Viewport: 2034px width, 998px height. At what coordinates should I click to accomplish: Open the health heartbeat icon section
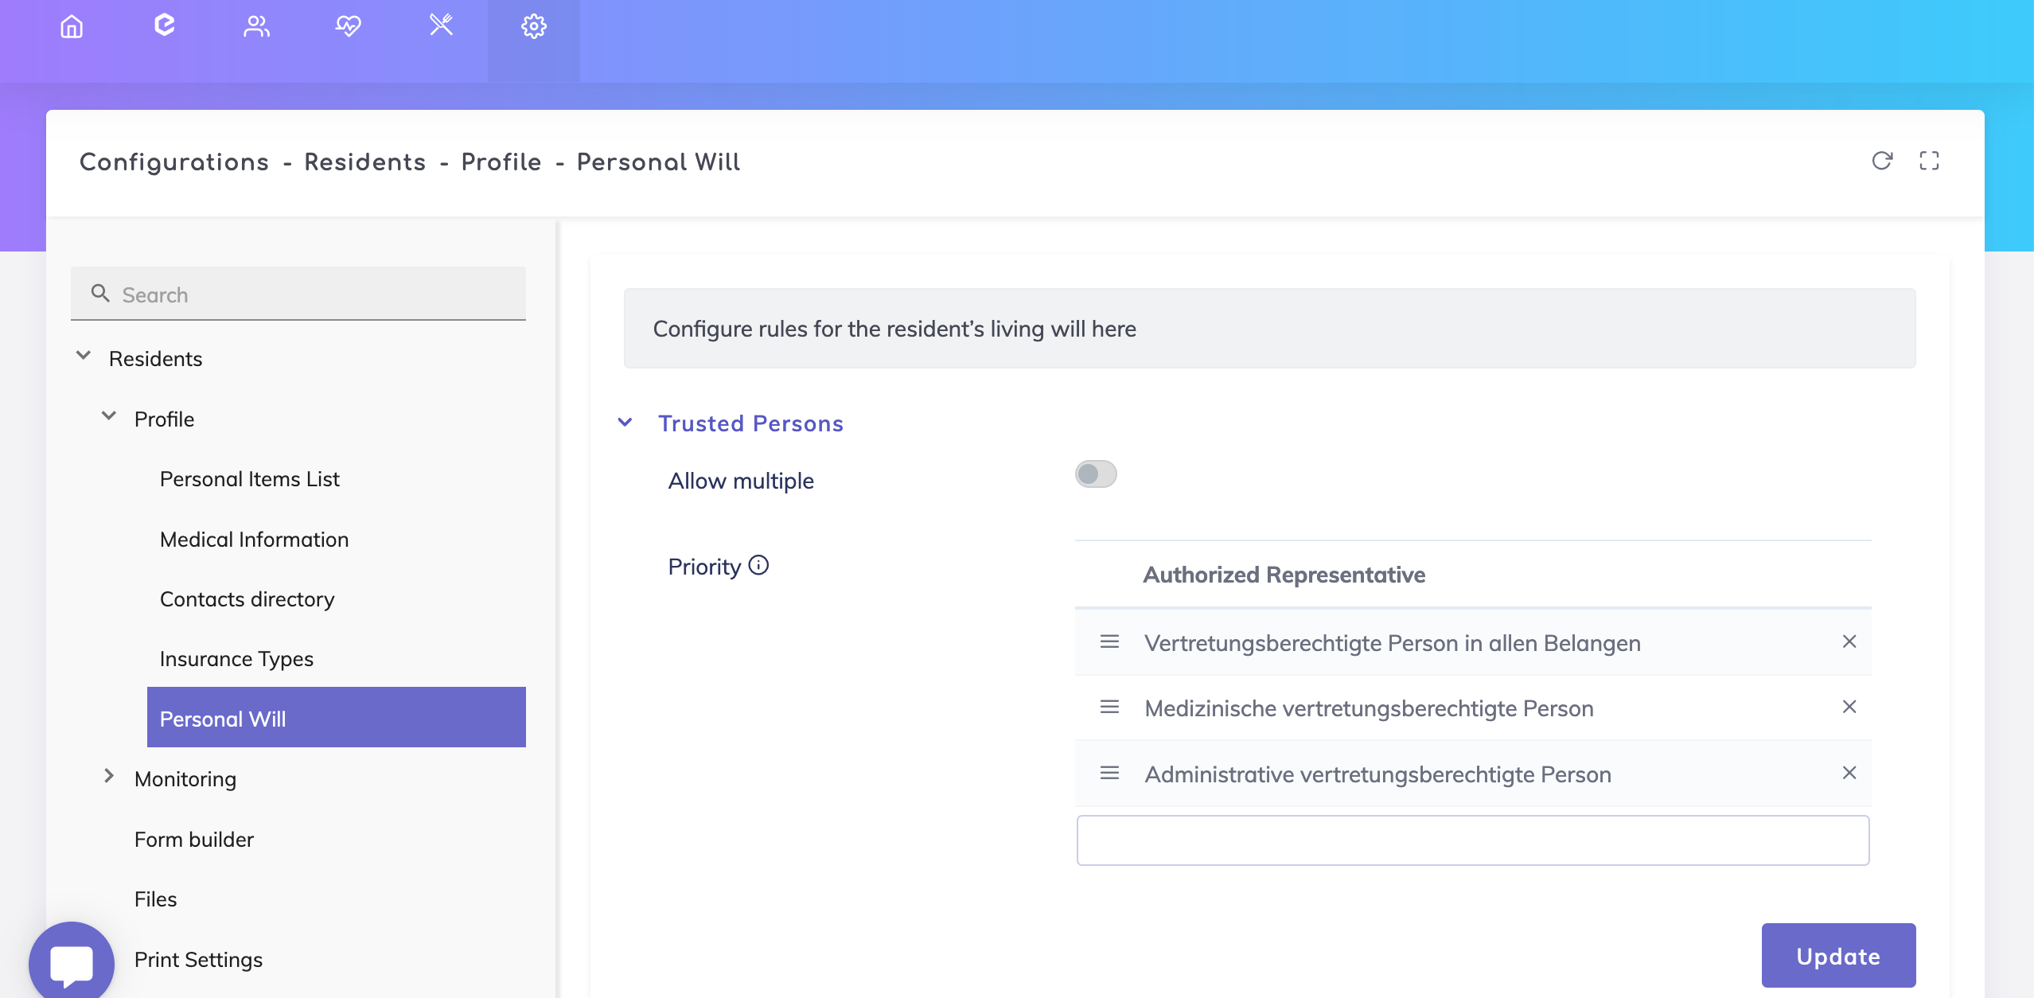tap(348, 27)
